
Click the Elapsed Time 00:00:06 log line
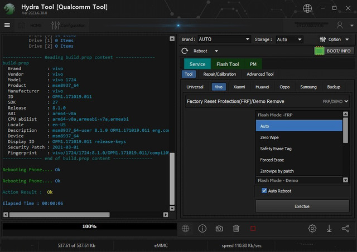[x=33, y=203]
